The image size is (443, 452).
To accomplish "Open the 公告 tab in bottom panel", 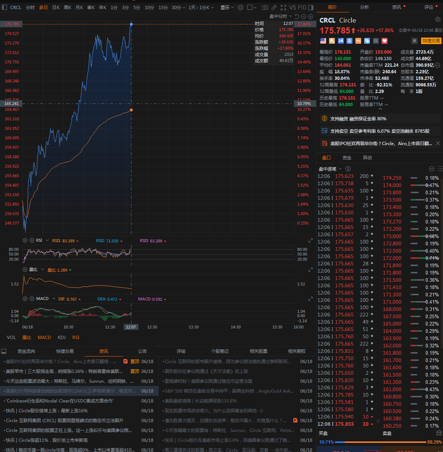I will coord(142,351).
